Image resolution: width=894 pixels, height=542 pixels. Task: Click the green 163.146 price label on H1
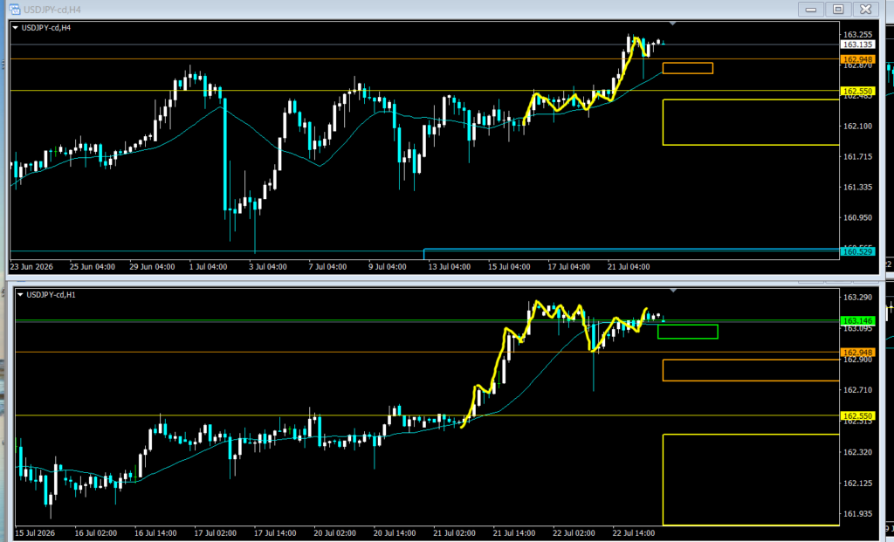[857, 321]
